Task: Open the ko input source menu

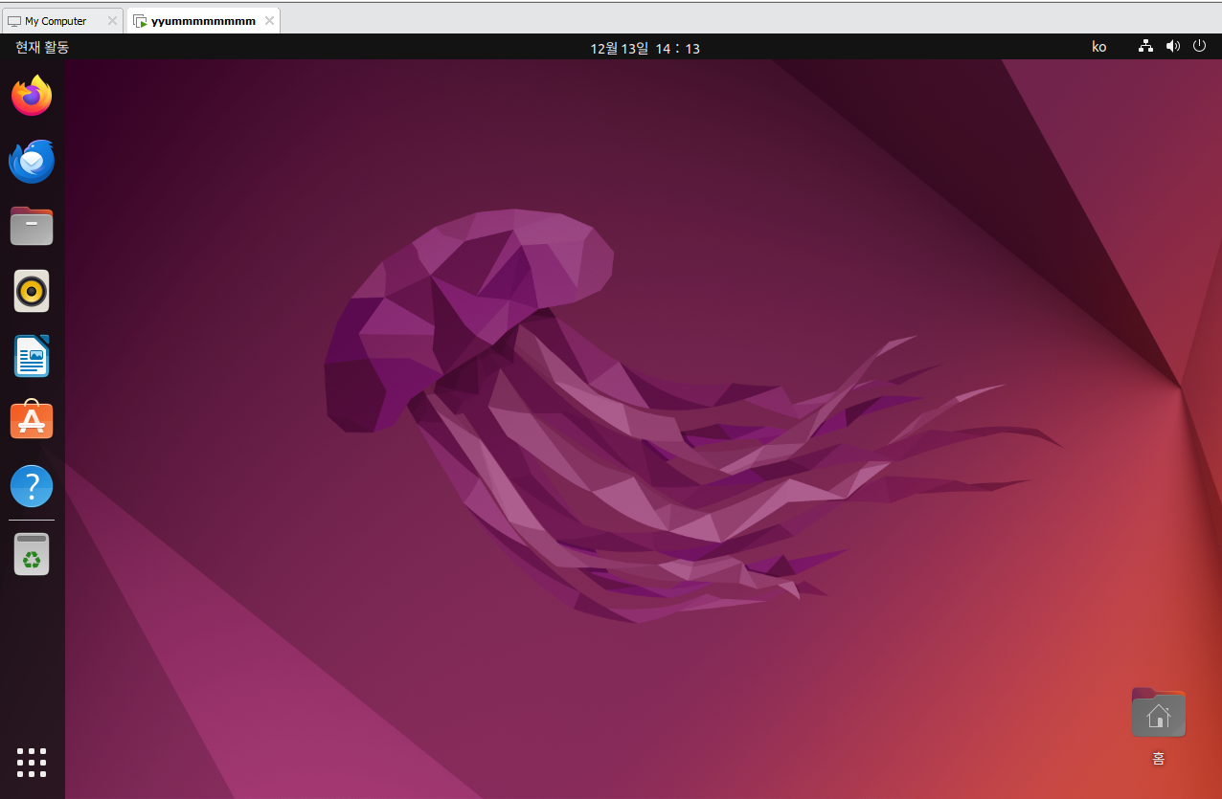Action: (1098, 47)
